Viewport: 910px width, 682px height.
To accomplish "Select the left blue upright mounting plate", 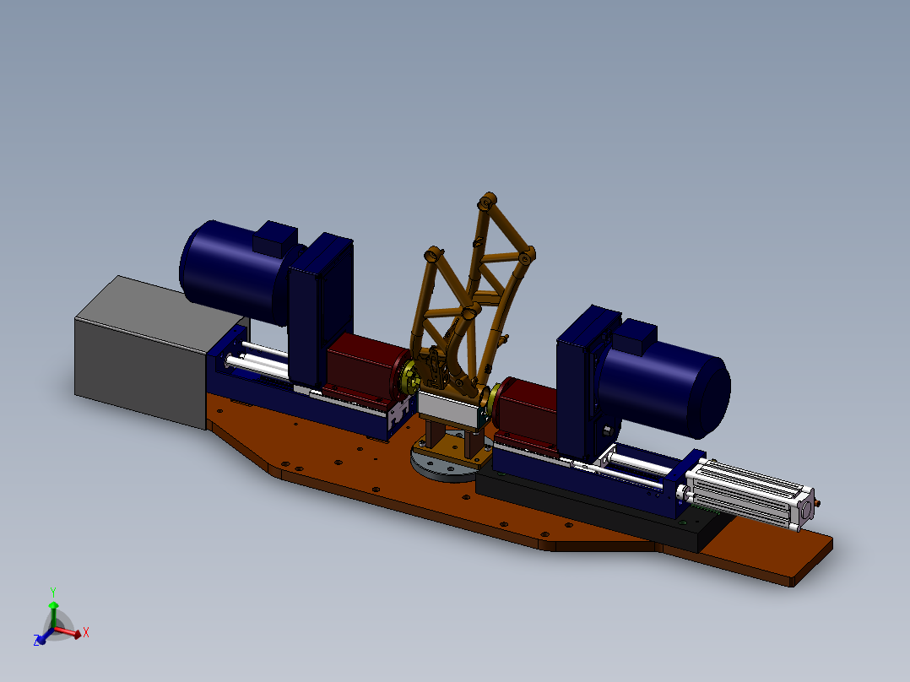I will (x=321, y=311).
